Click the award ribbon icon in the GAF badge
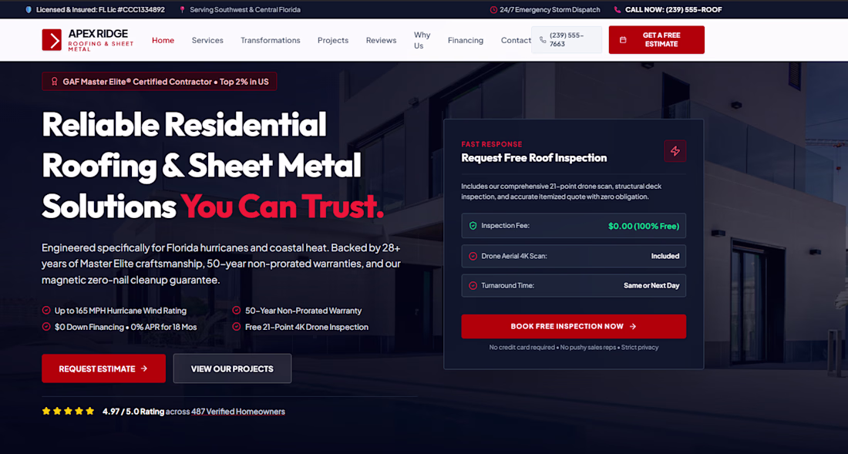This screenshot has width=848, height=454. click(x=54, y=82)
